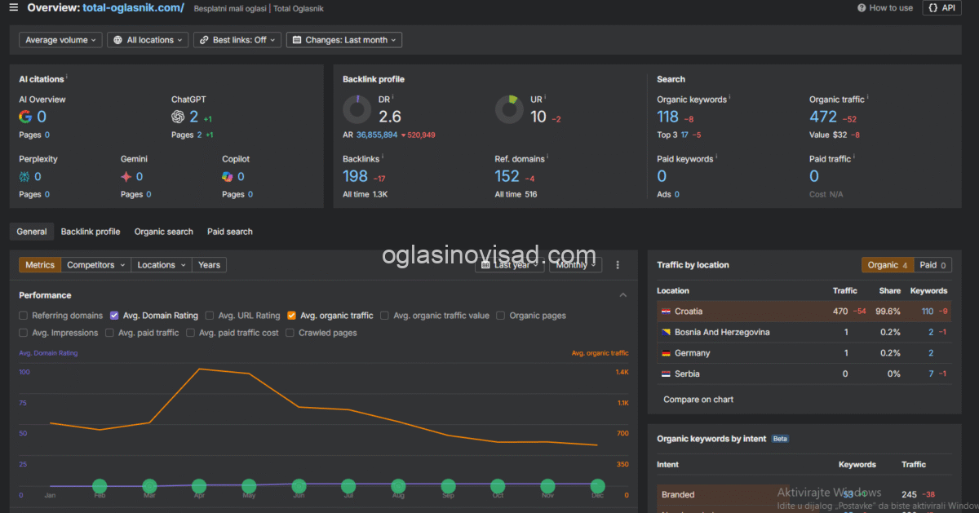Enable Referring domains checkbox
The height and width of the screenshot is (513, 979).
24,316
